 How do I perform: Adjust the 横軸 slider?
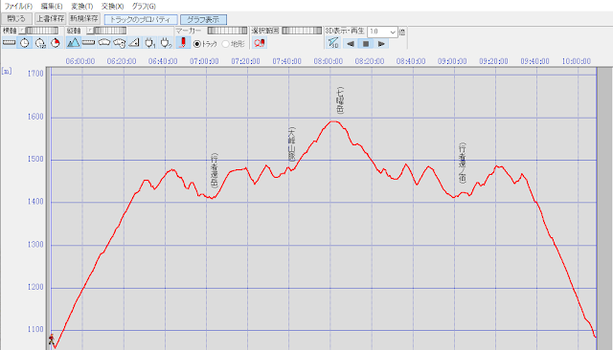(41, 31)
